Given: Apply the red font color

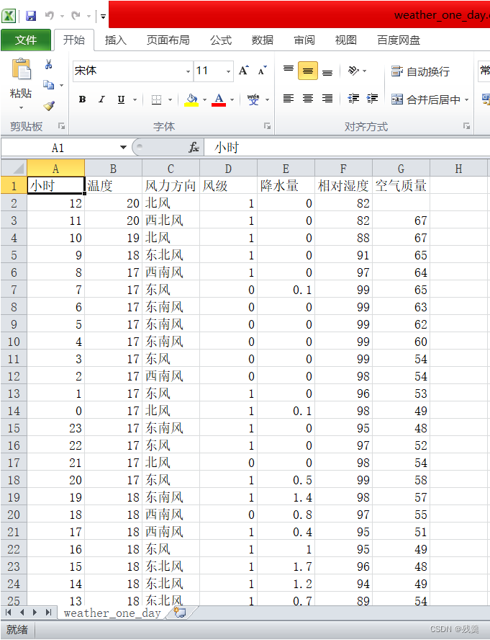Looking at the screenshot, I should tap(219, 99).
